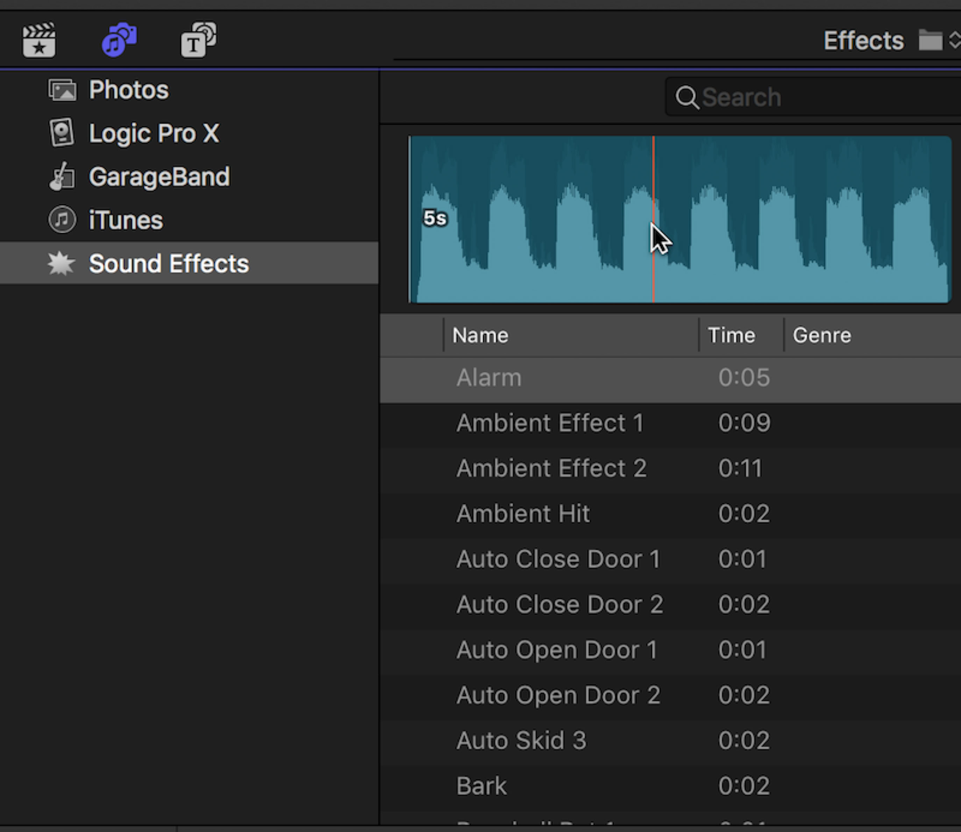The image size is (961, 832).
Task: Select the Auto Skid 3 sound
Action: [x=521, y=740]
